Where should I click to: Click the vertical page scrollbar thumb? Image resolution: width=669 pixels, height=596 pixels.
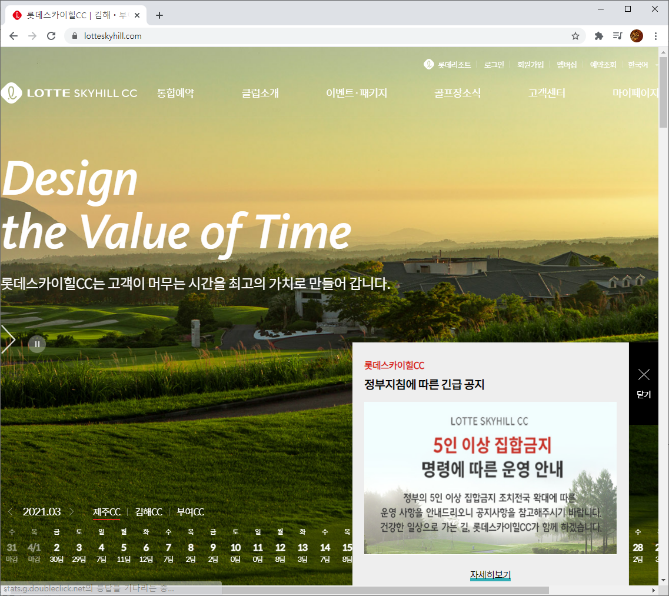[663, 92]
